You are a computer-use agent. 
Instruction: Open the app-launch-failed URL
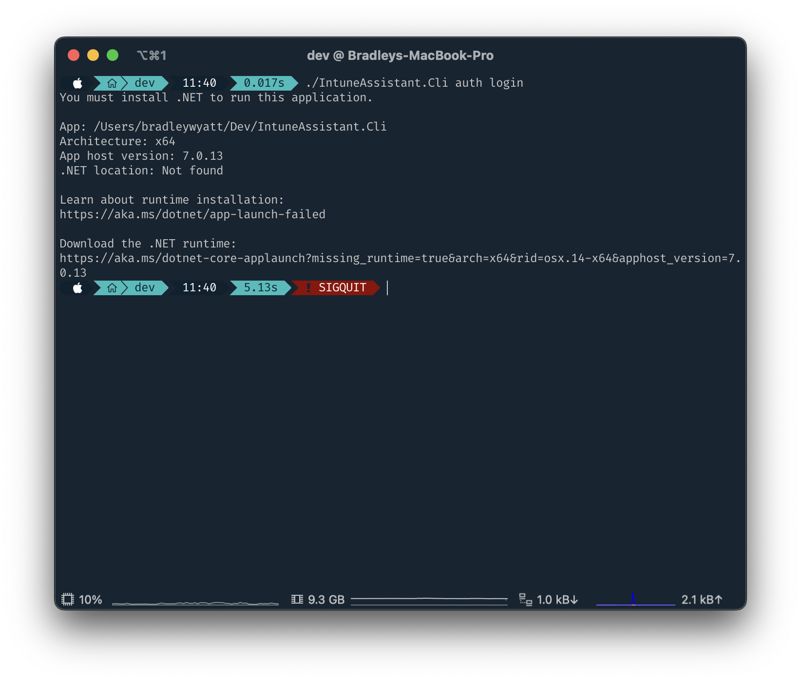(x=192, y=214)
